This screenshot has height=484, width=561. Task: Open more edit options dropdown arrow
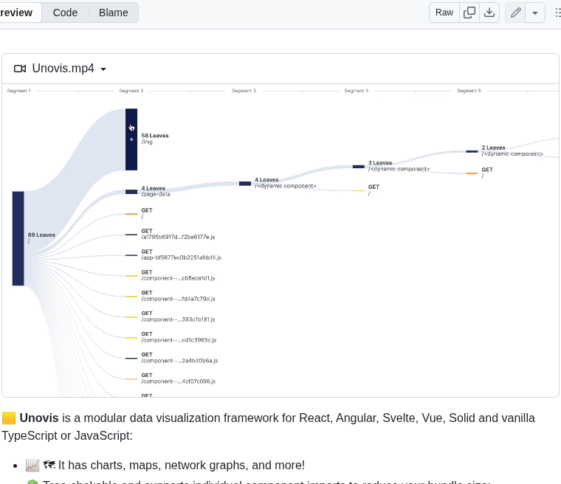pos(535,13)
